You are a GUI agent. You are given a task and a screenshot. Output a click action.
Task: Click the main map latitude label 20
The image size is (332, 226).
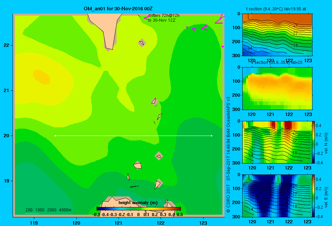7,136
